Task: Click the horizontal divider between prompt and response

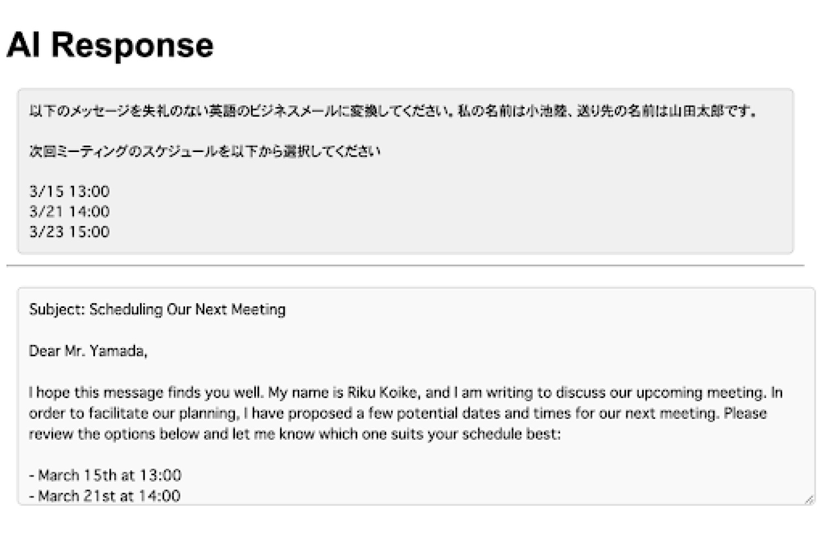Action: (405, 266)
